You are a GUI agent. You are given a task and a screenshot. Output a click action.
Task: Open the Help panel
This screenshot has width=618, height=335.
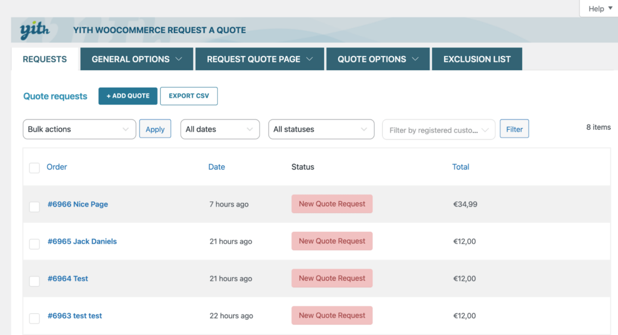pyautogui.click(x=600, y=8)
